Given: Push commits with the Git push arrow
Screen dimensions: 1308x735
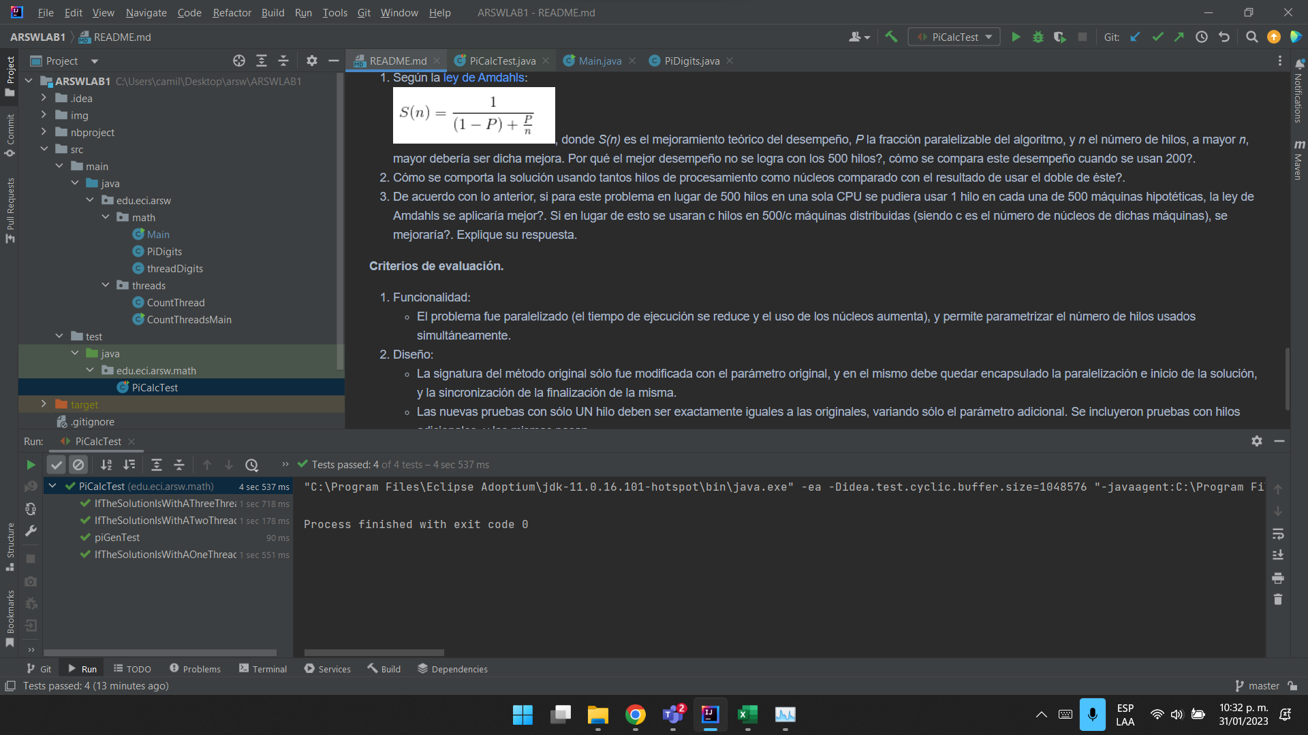Looking at the screenshot, I should [x=1179, y=37].
